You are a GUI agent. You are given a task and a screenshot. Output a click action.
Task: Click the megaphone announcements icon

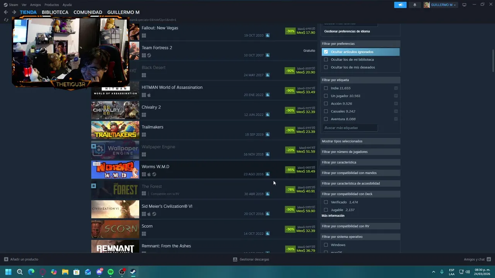tap(400, 5)
